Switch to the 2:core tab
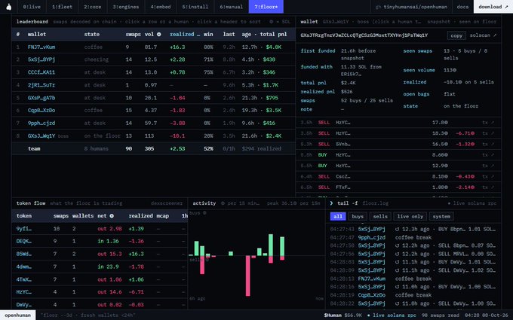The width and height of the screenshot is (513, 320). [93, 7]
